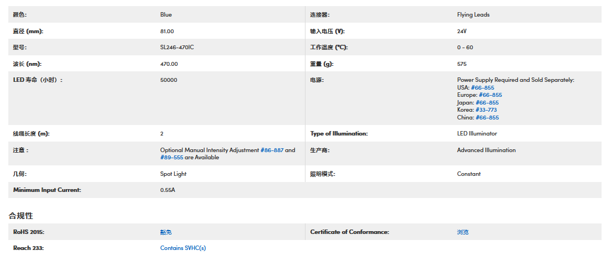The height and width of the screenshot is (271, 606).
Task: Click the model number SL246-470IC
Action: [177, 48]
